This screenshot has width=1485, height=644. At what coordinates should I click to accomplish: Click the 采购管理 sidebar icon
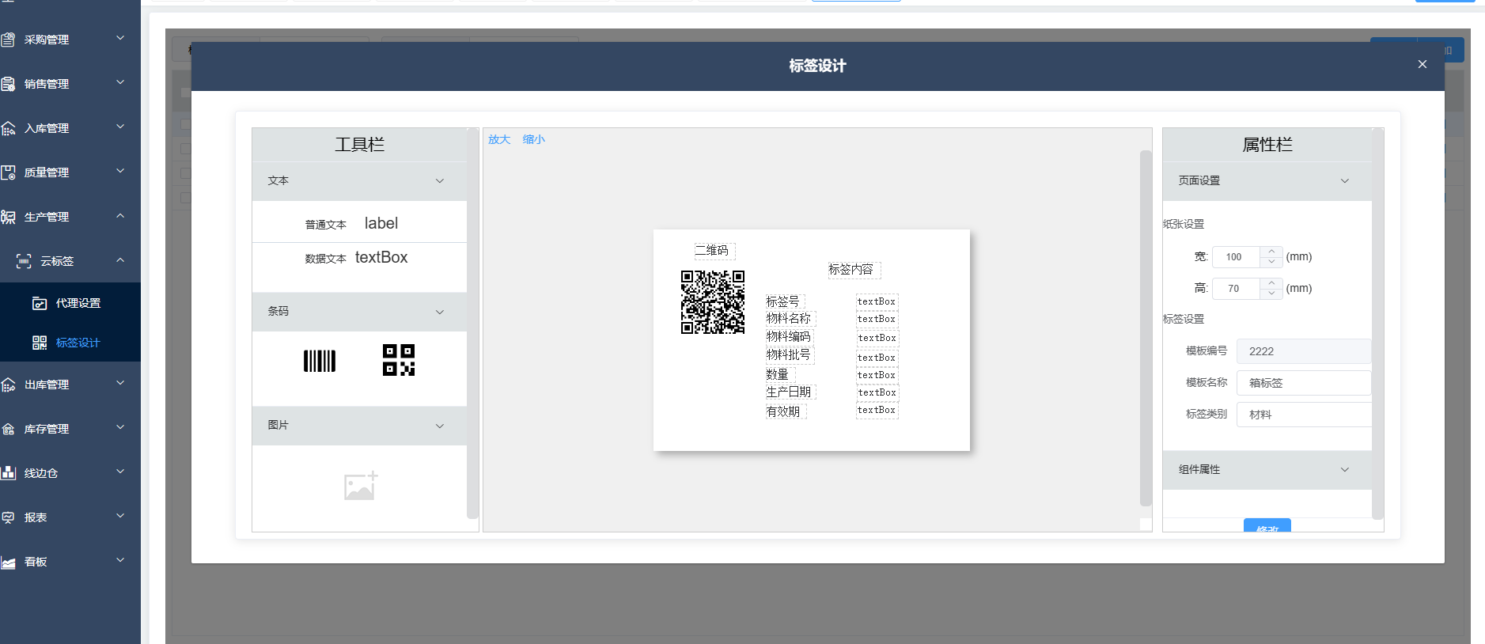pyautogui.click(x=9, y=40)
